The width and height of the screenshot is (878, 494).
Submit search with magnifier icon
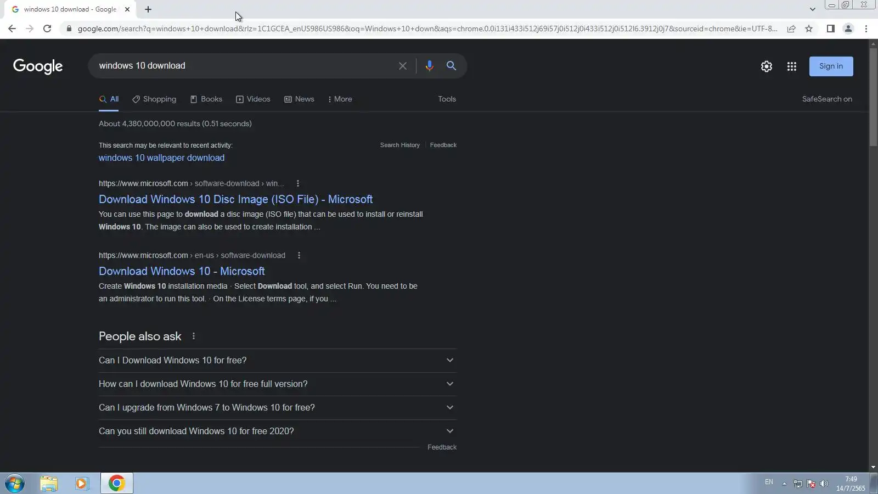[x=451, y=66]
